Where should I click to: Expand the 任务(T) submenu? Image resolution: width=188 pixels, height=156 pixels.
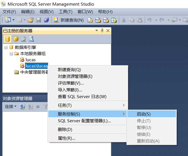88,105
